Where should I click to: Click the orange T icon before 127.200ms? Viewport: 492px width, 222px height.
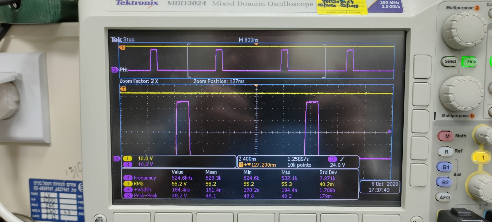[x=241, y=165]
